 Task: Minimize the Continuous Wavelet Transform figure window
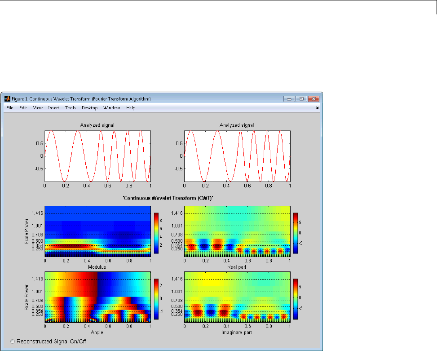coord(290,99)
